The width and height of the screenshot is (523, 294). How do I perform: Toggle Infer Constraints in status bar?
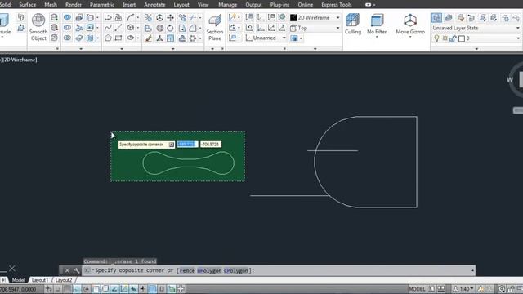(x=49, y=289)
